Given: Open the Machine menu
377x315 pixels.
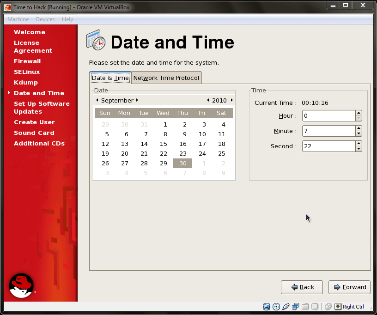Looking at the screenshot, I should coord(18,19).
